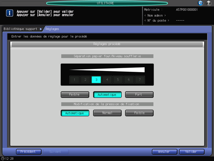Cancel changes with the Annuler button
The width and height of the screenshot is (214, 161).
pyautogui.click(x=164, y=152)
